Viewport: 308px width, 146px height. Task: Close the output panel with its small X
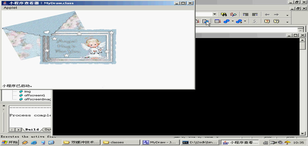click(4, 106)
